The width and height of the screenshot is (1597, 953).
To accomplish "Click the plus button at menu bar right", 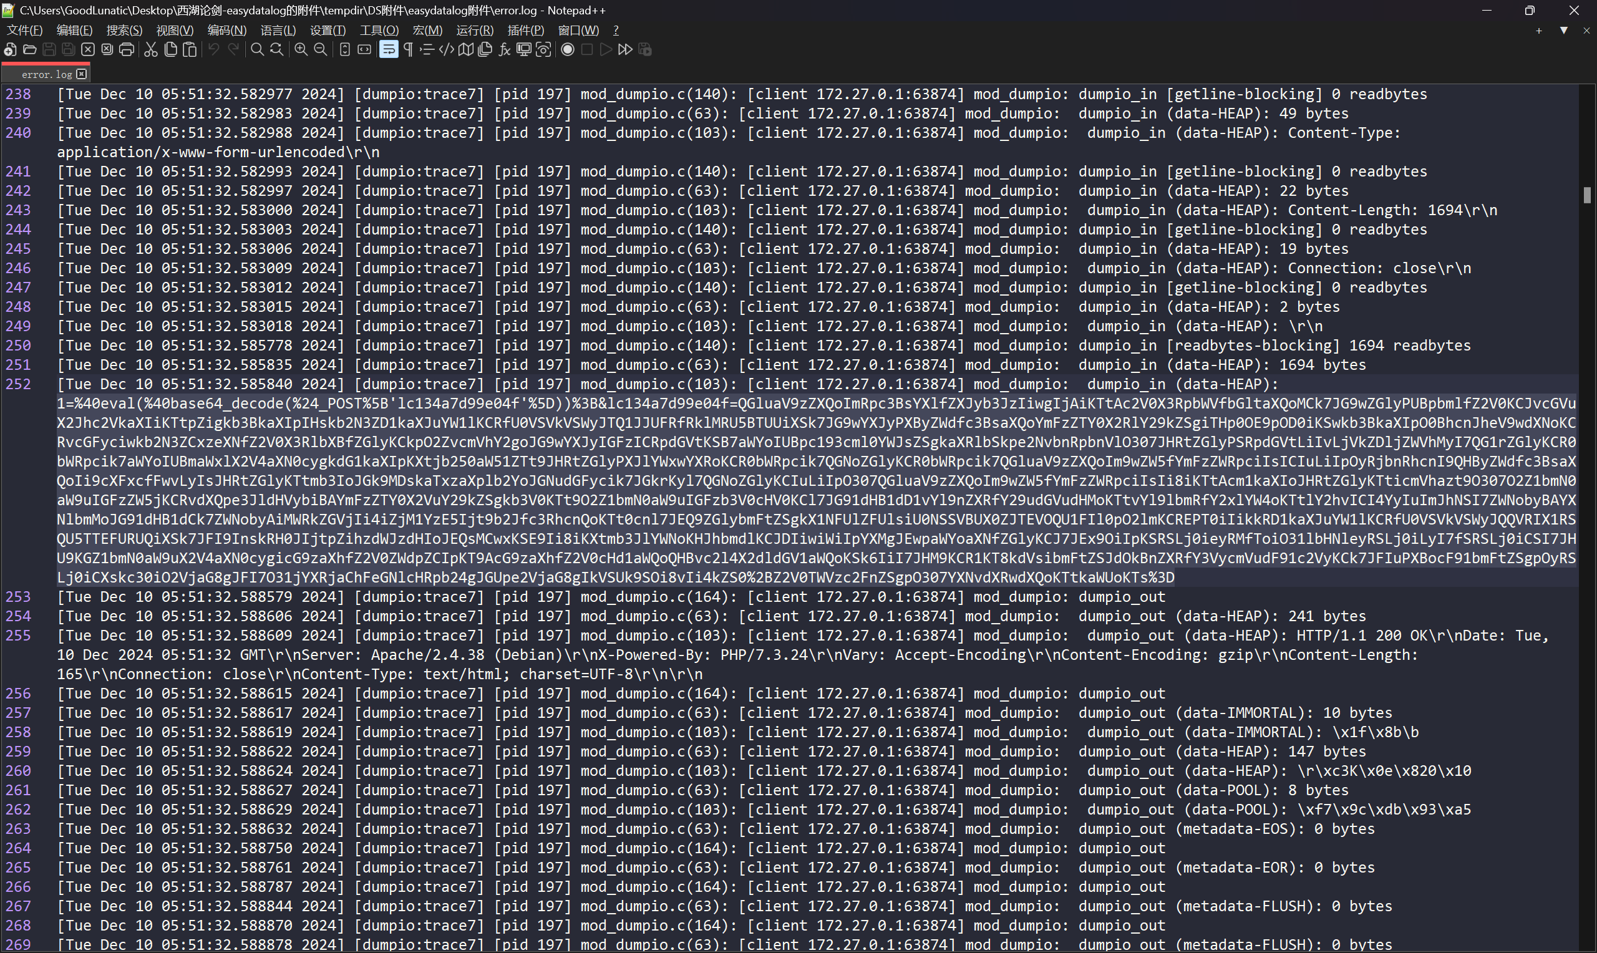I will tap(1538, 31).
